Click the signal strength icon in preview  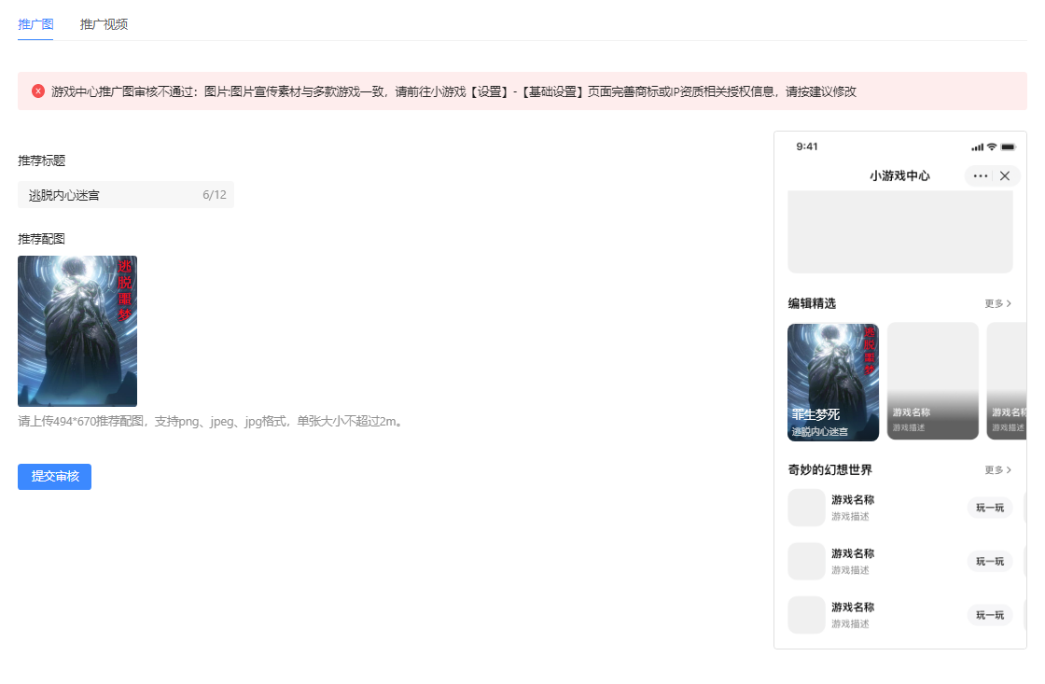978,147
